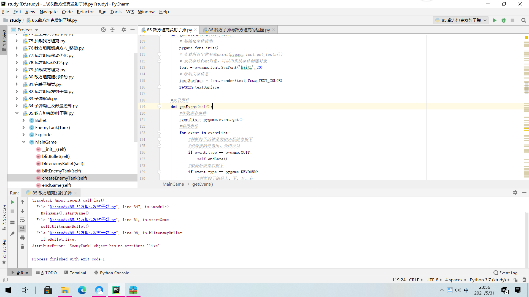Toggle tool window bars in bottom-left corner
Screen dimensions: 529x297
point(6,280)
